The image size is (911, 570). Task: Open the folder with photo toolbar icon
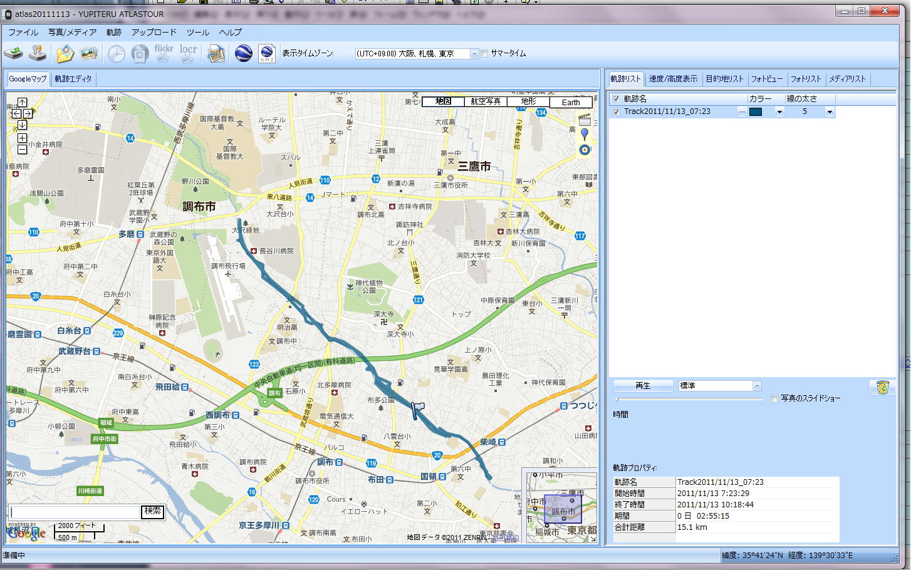[x=65, y=54]
